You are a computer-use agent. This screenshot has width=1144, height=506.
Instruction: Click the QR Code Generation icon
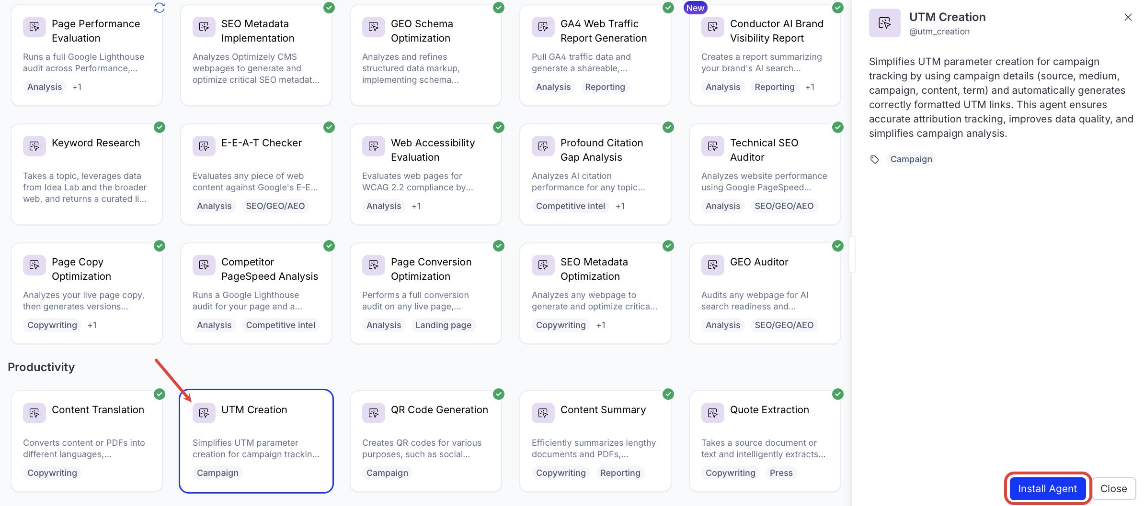[374, 413]
